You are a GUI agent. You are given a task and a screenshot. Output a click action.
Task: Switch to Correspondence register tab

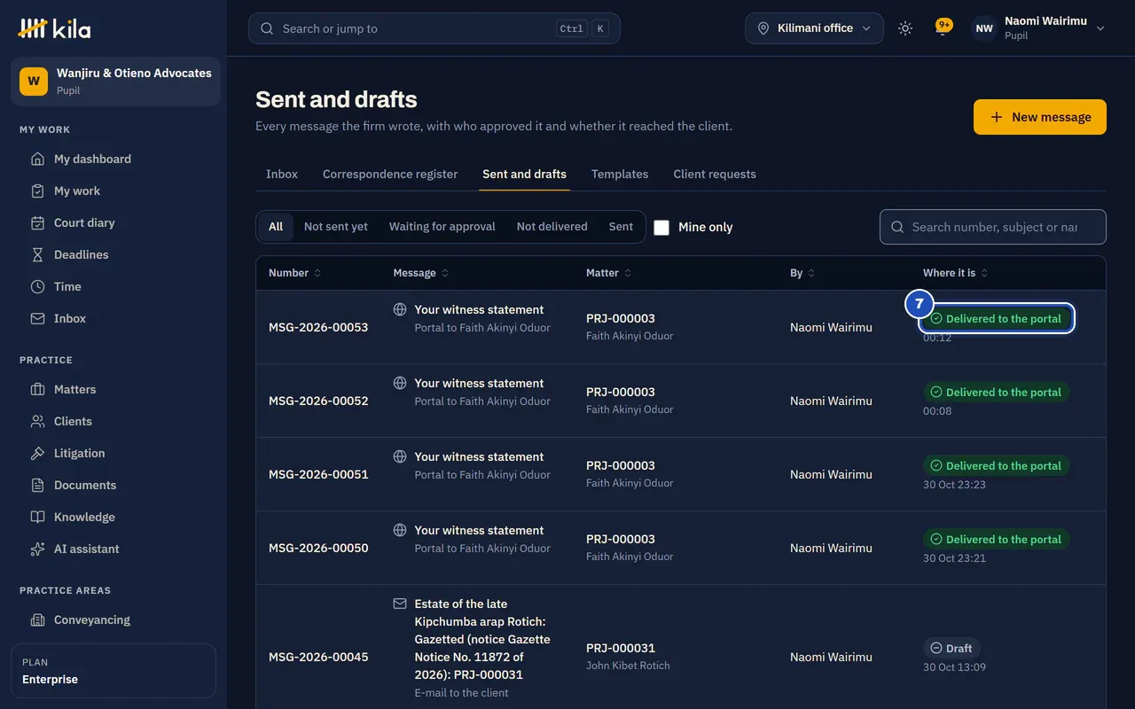tap(390, 174)
